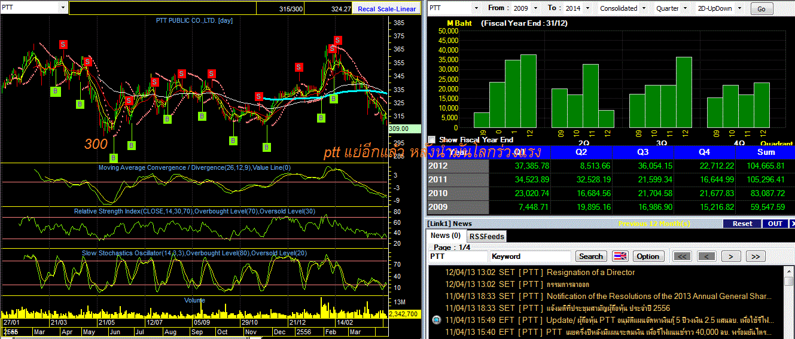Close the Link1 News panel with X
795x339 pixels.
(x=793, y=224)
